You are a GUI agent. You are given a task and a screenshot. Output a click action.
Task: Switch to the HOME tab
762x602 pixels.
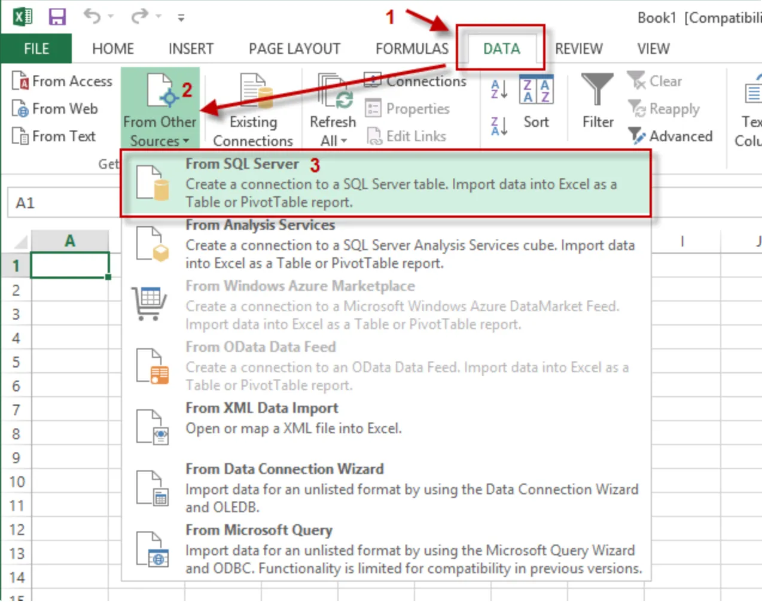(x=113, y=48)
